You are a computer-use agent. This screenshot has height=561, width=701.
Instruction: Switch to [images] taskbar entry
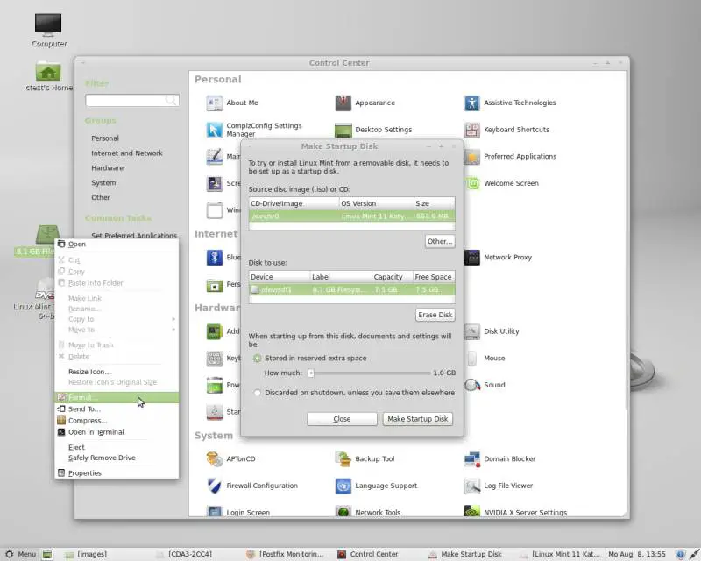(x=86, y=554)
